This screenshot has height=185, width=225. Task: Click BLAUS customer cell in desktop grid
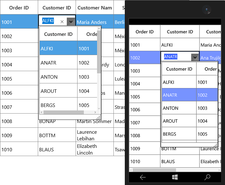coord(57,149)
